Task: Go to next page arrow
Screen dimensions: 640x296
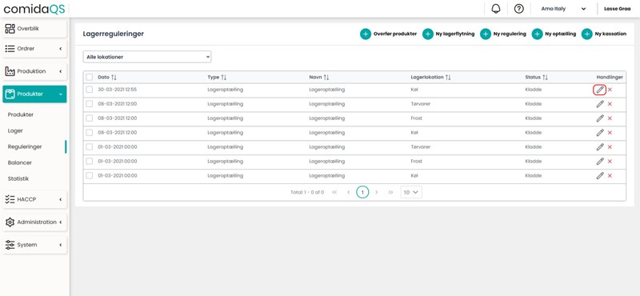Action: (376, 192)
